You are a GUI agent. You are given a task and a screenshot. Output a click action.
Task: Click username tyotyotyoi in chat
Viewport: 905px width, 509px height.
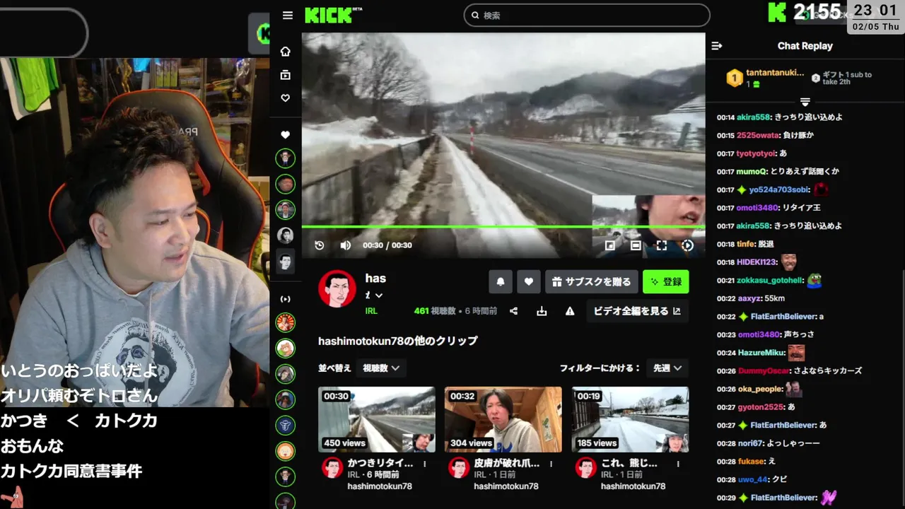tap(757, 153)
